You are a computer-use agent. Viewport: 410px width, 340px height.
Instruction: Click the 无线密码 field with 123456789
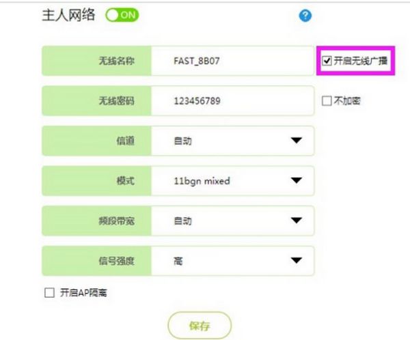232,101
